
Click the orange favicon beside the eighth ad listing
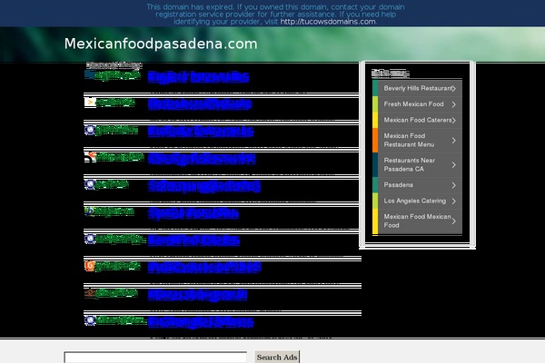(x=89, y=266)
